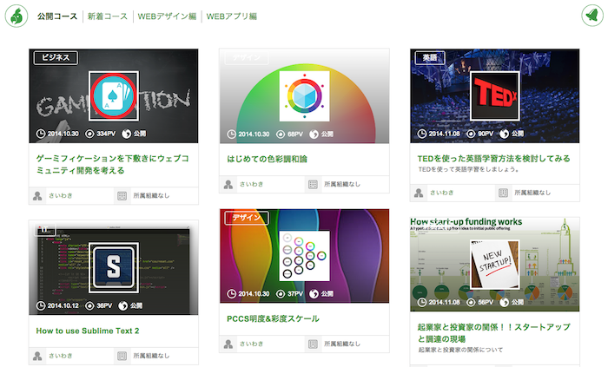The width and height of the screenshot is (608, 367).
Task: Click the playing card icon on gamification course
Action: [x=113, y=95]
